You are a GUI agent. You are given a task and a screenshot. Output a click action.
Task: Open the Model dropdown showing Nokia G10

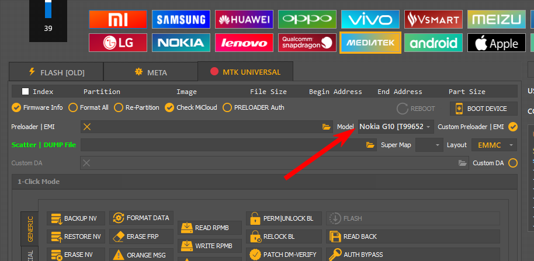(x=396, y=127)
